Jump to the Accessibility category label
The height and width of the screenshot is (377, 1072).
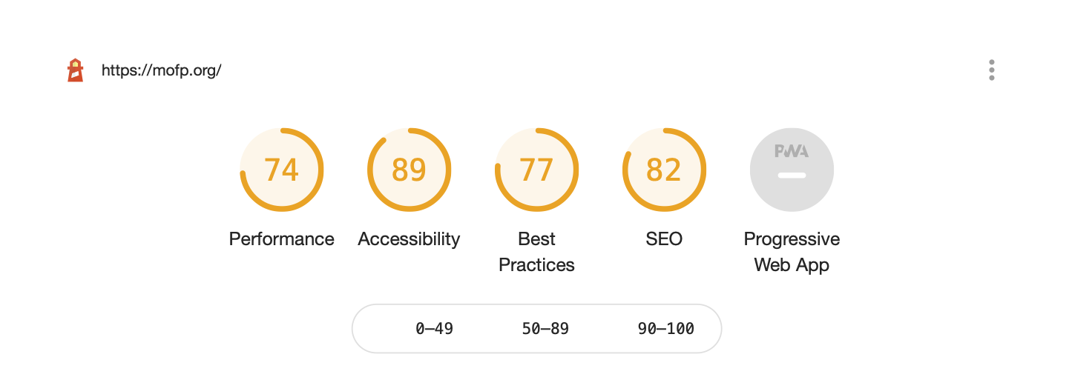point(410,239)
